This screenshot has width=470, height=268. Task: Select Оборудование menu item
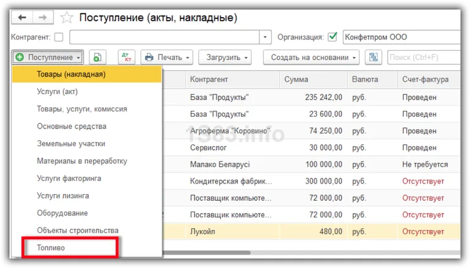click(x=87, y=213)
